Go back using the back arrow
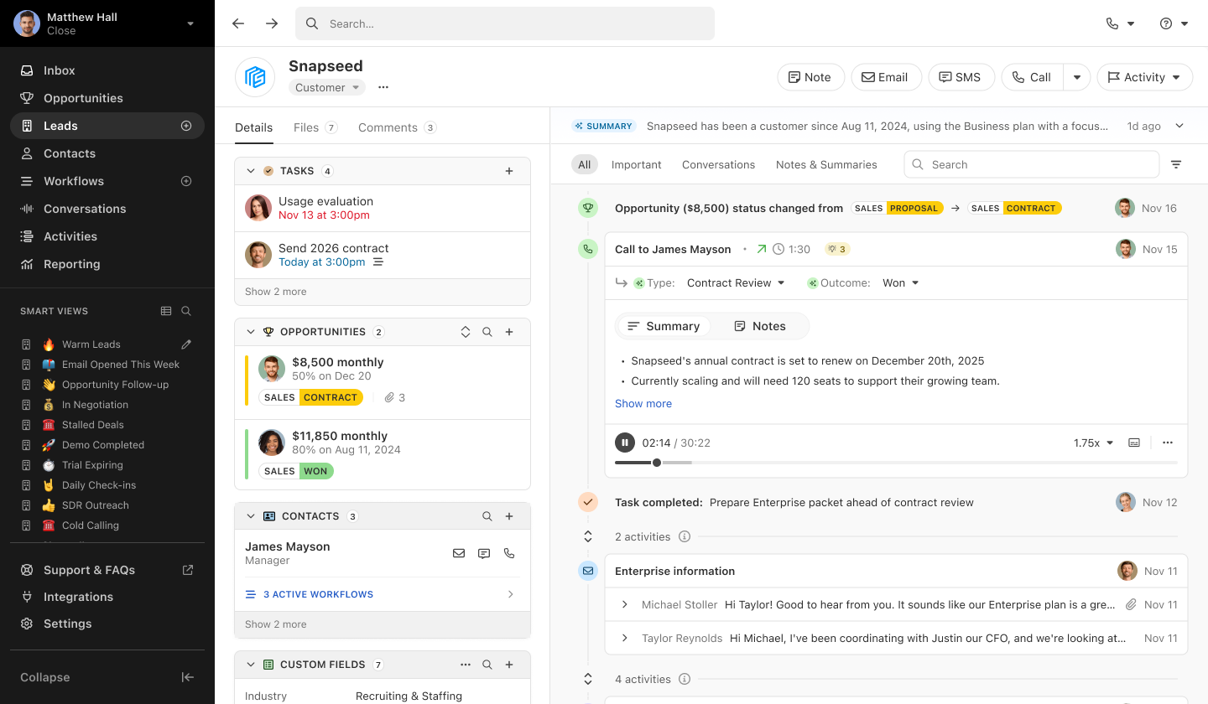This screenshot has height=704, width=1208. [x=238, y=23]
